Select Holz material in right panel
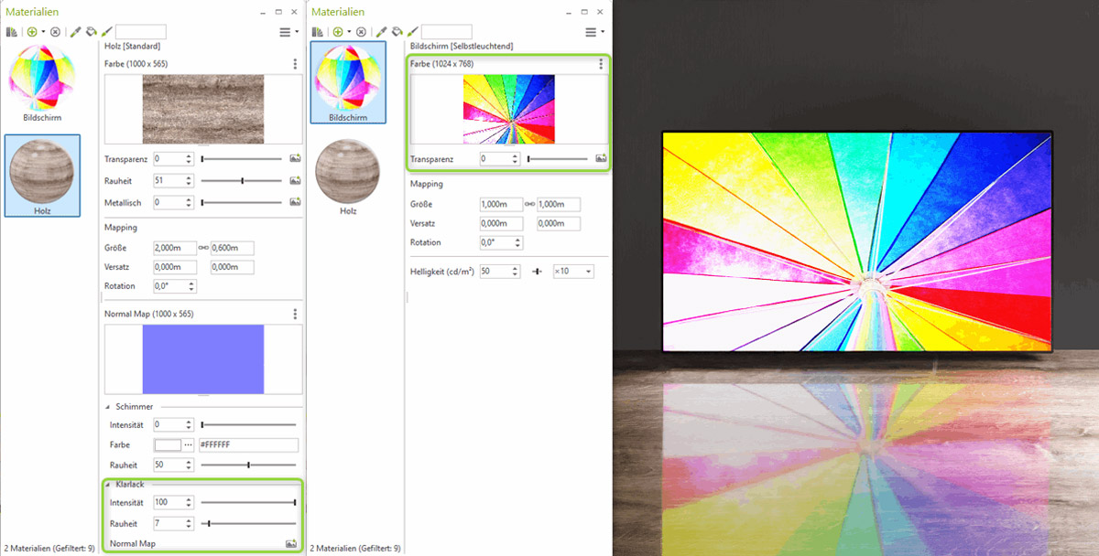 coord(348,176)
